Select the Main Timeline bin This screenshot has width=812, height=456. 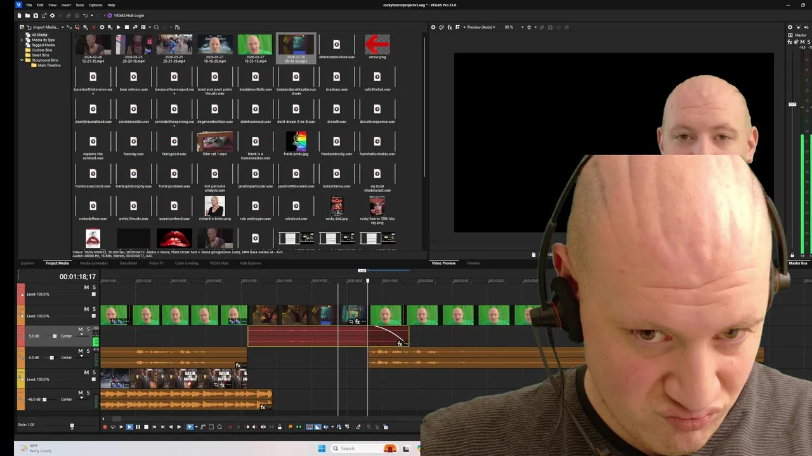tap(49, 65)
